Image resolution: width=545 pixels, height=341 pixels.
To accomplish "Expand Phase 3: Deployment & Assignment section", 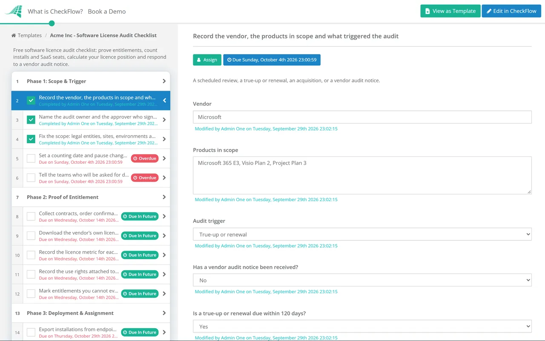I will [91, 313].
